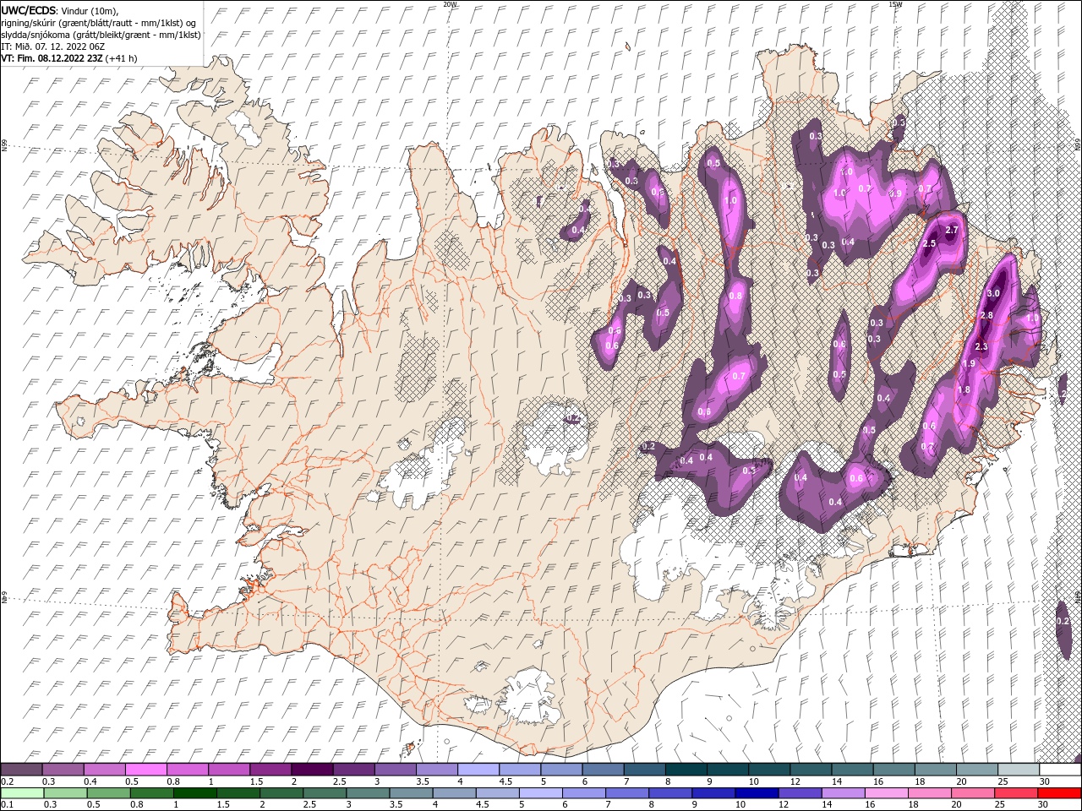Screen dimensions: 1082x811
Task: Click the 0.2 swatch in the purple snow legend
Action: pos(21,770)
